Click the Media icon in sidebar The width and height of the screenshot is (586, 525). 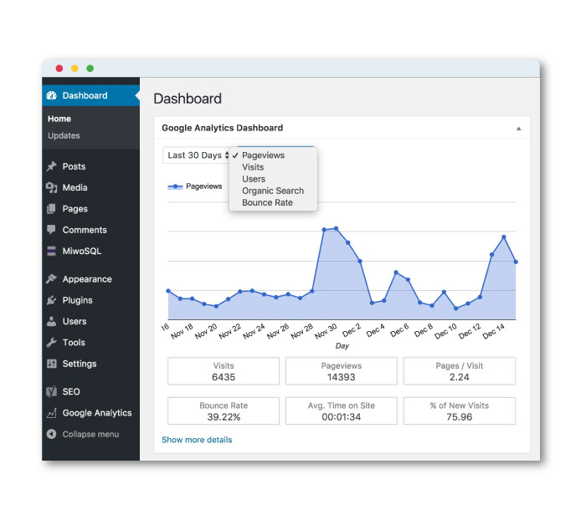[52, 188]
